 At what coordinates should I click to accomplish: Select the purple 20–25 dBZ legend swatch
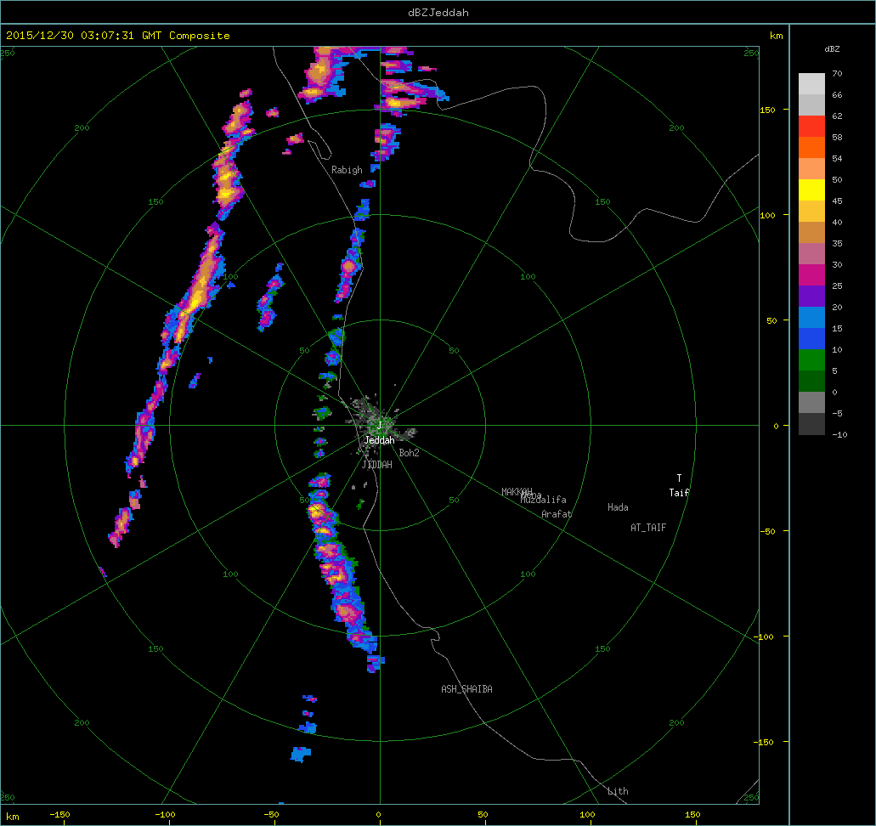click(811, 297)
